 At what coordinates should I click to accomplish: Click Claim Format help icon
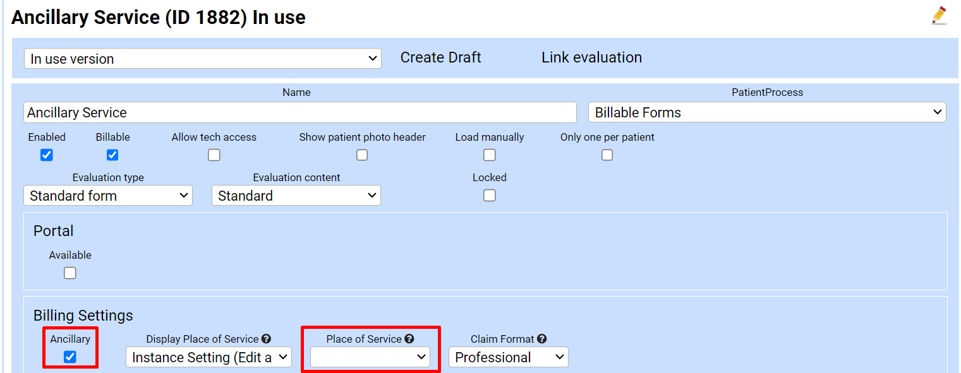542,339
